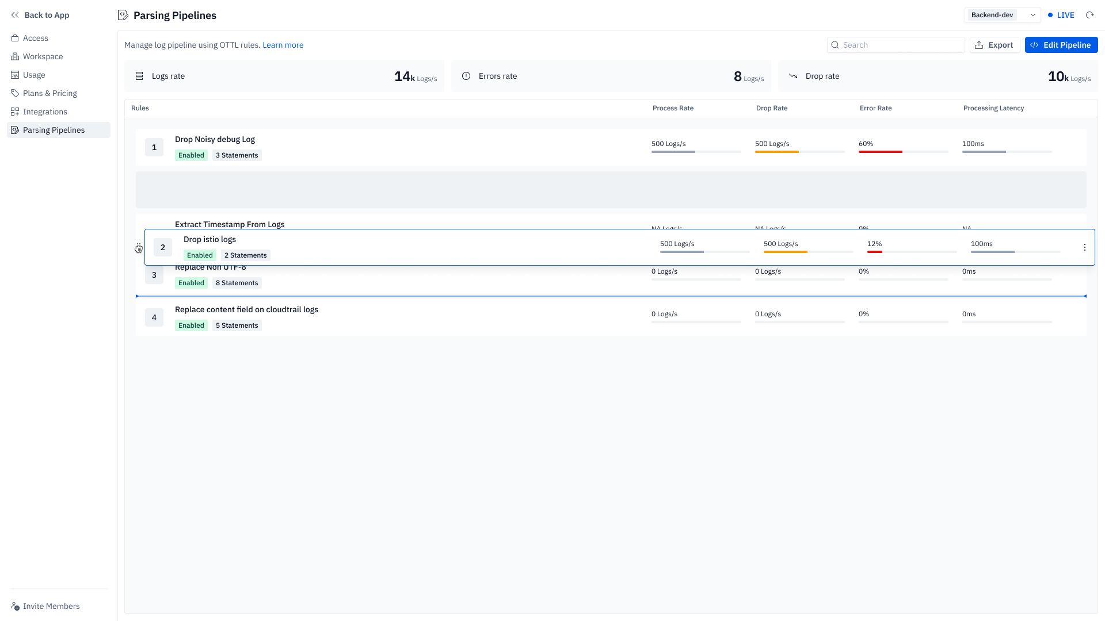Click the 60% error rate bar
This screenshot has width=1105, height=621.
point(903,152)
